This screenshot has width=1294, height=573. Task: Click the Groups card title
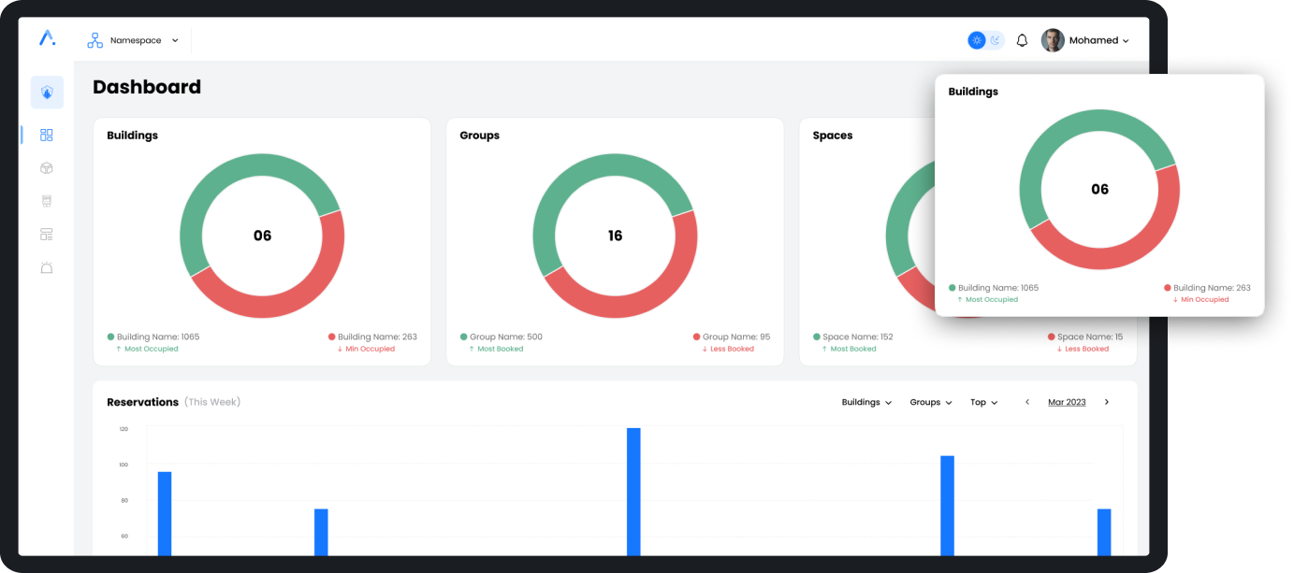pyautogui.click(x=479, y=136)
